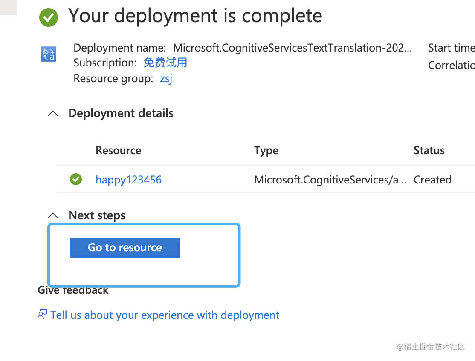Screen dimensions: 475x361
Task: Click the chevron beside Deployment details
Action: (52, 113)
